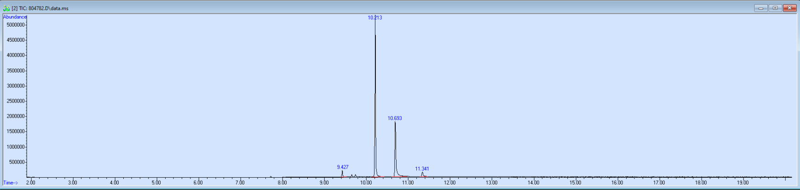Click the 4000000 abundance tick value

(15, 55)
